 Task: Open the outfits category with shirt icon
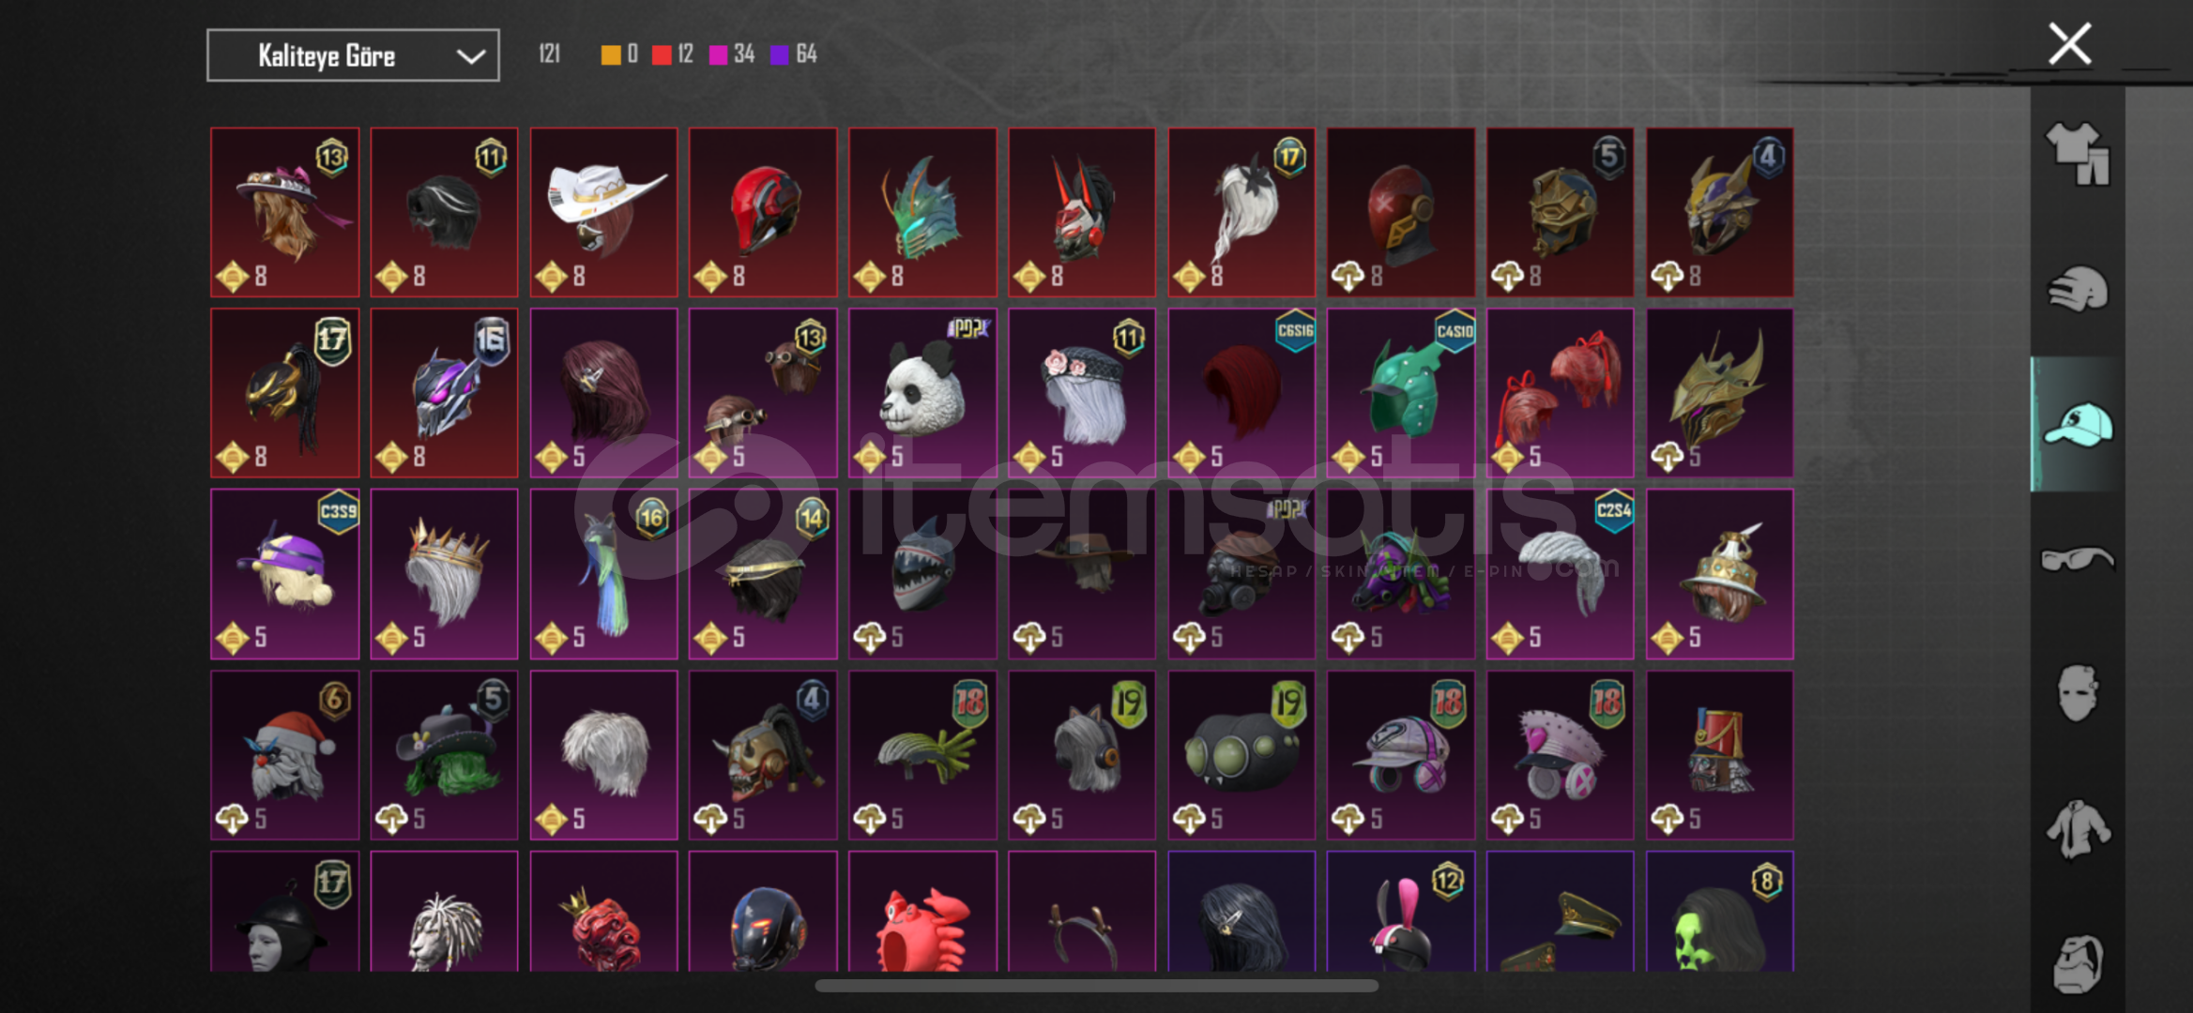coord(2078,153)
